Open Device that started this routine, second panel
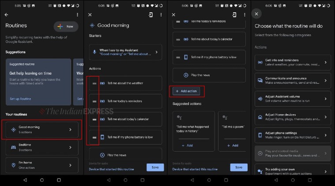335x186 pixels. 111,169
